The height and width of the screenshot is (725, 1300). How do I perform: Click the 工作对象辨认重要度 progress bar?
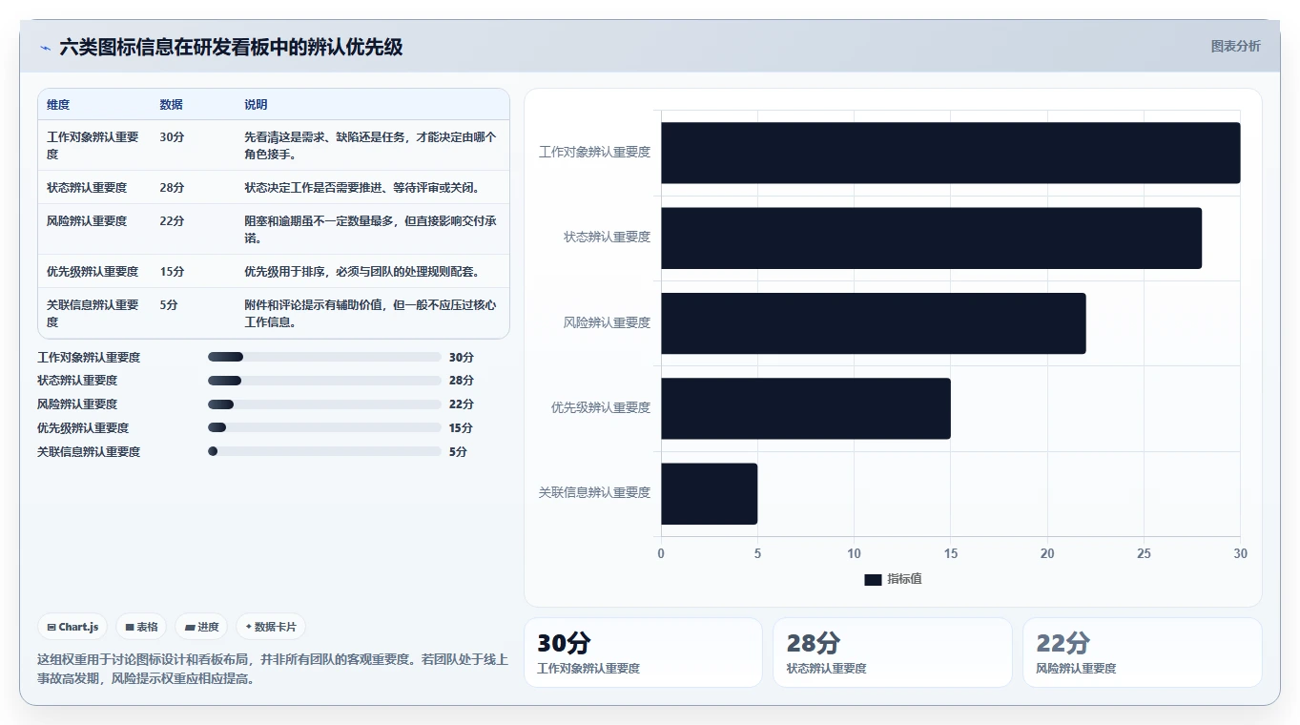coord(324,357)
